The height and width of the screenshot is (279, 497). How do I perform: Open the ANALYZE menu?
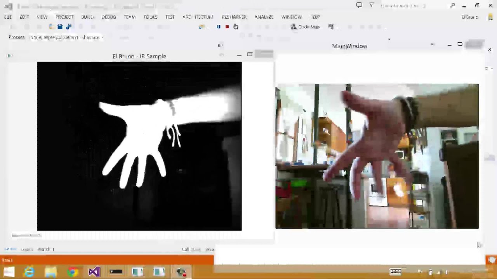(x=264, y=17)
